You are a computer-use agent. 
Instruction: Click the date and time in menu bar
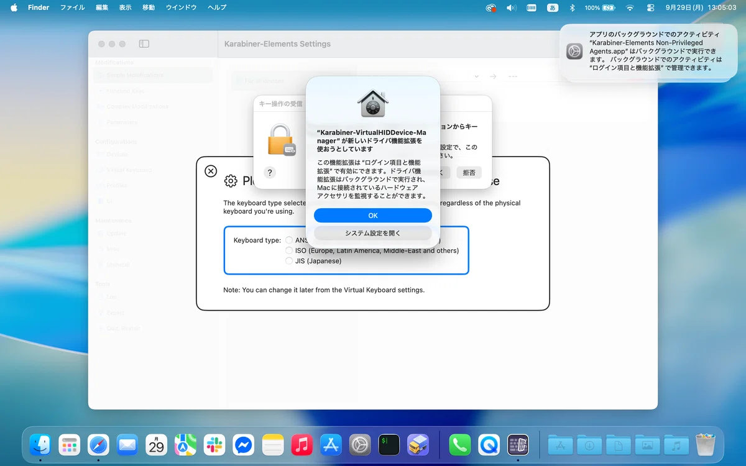tap(701, 7)
